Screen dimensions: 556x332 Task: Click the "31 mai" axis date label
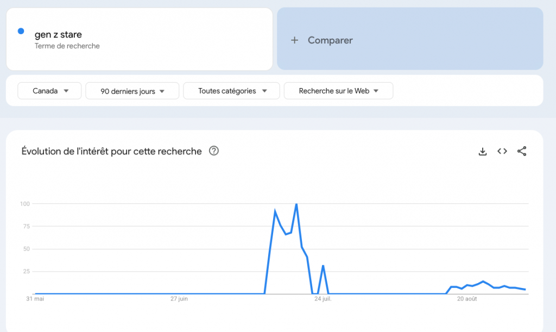35,299
